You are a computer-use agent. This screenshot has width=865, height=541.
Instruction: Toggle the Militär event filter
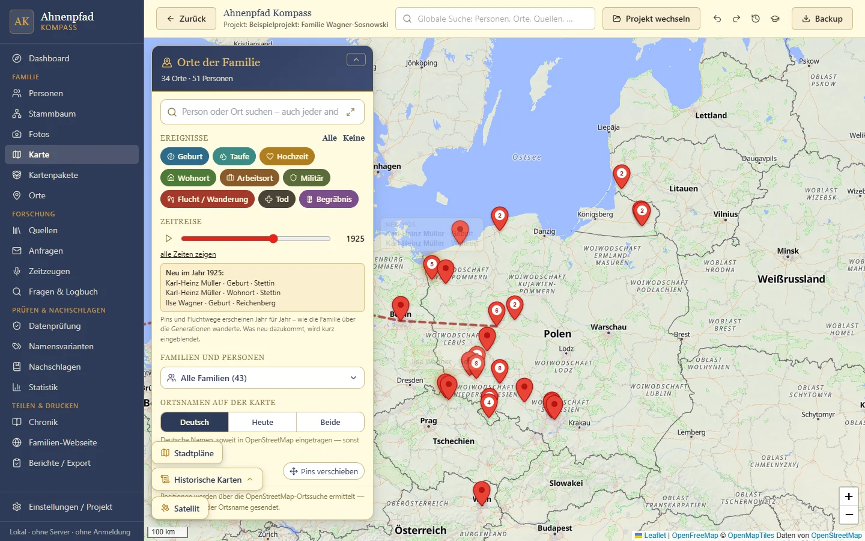[x=306, y=178]
